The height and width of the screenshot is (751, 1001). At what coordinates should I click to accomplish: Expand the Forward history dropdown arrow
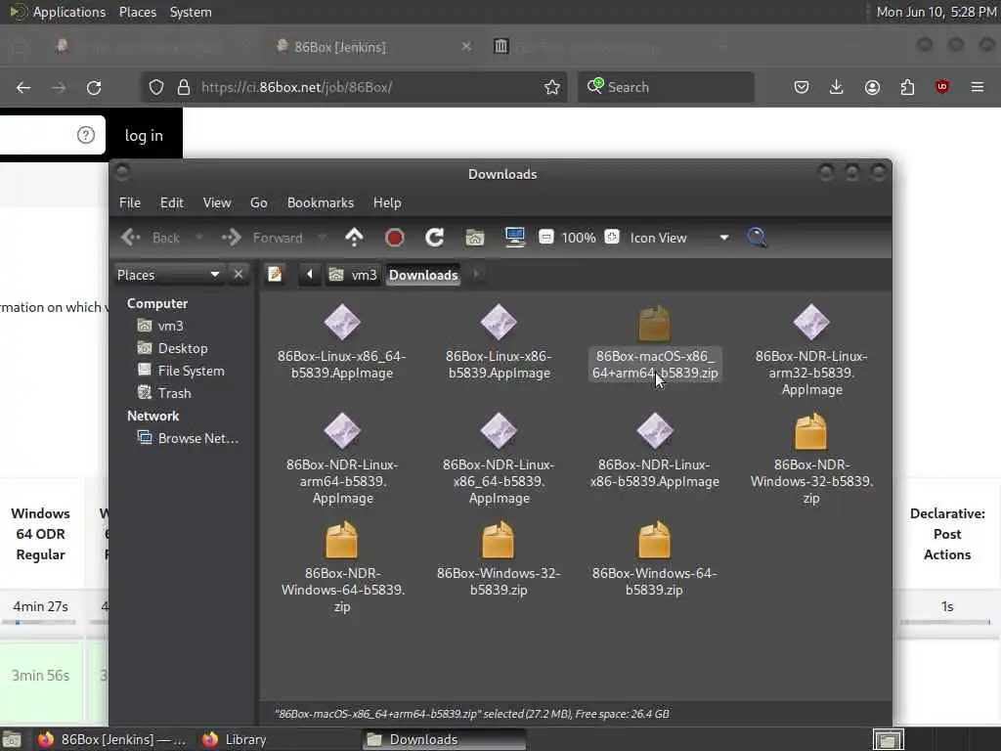point(323,238)
